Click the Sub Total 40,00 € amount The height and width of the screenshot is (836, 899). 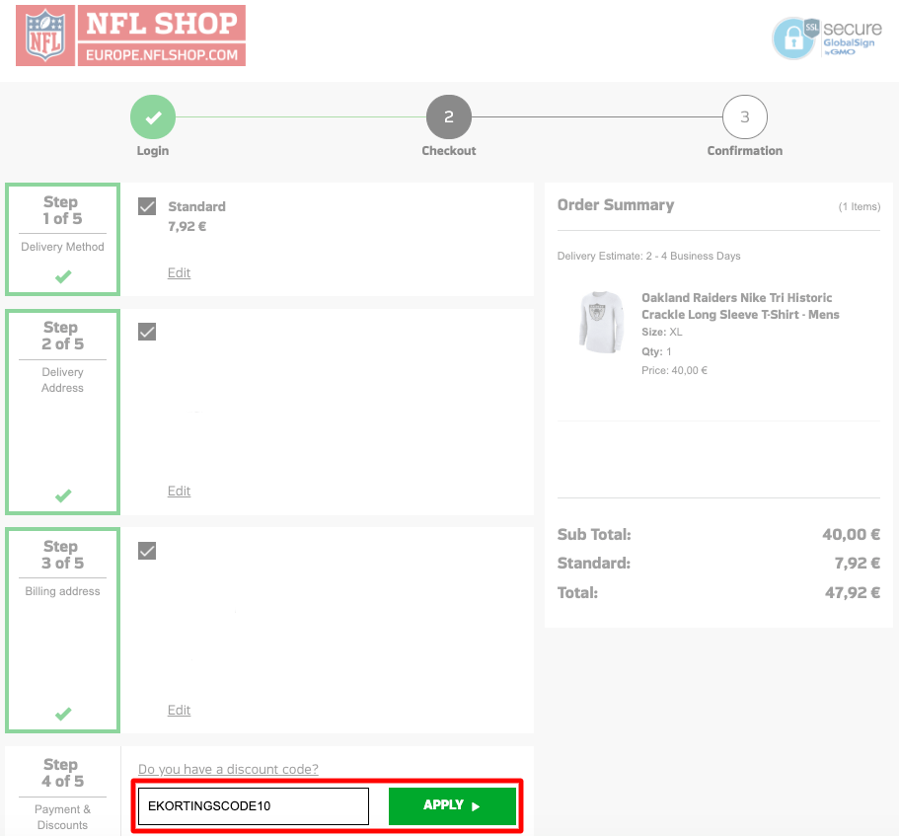pos(852,534)
